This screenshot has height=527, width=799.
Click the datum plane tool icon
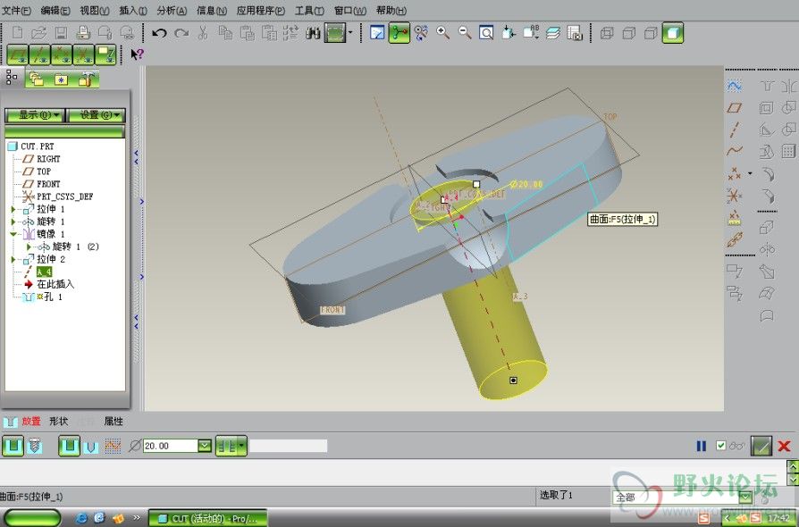point(735,108)
